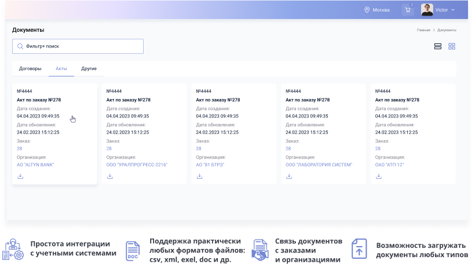Download the act for АО "ALTYN BANK"

[20, 176]
